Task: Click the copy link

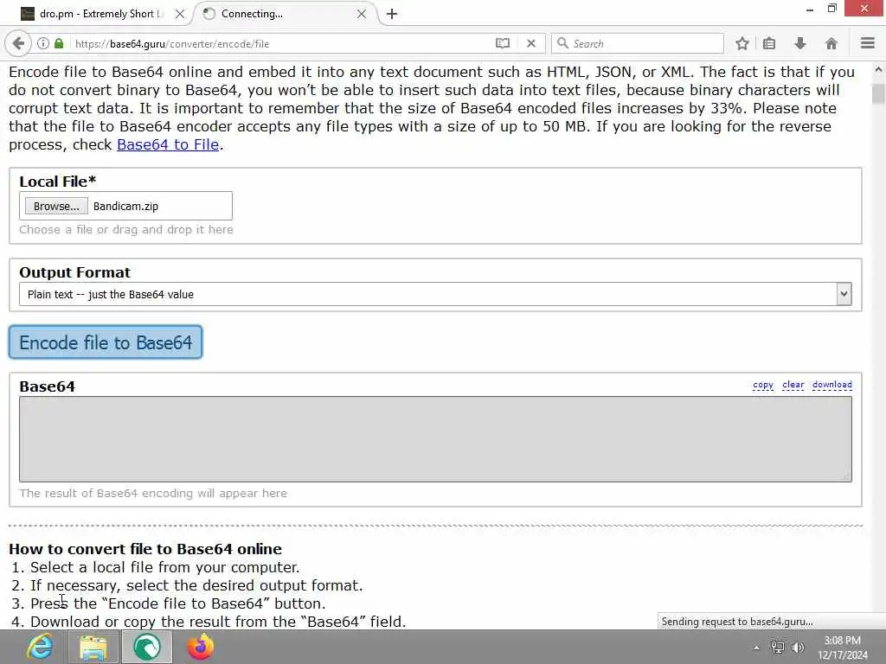Action: [763, 385]
